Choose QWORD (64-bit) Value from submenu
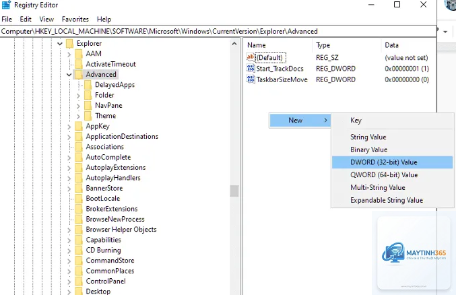The width and height of the screenshot is (456, 295). point(392,175)
